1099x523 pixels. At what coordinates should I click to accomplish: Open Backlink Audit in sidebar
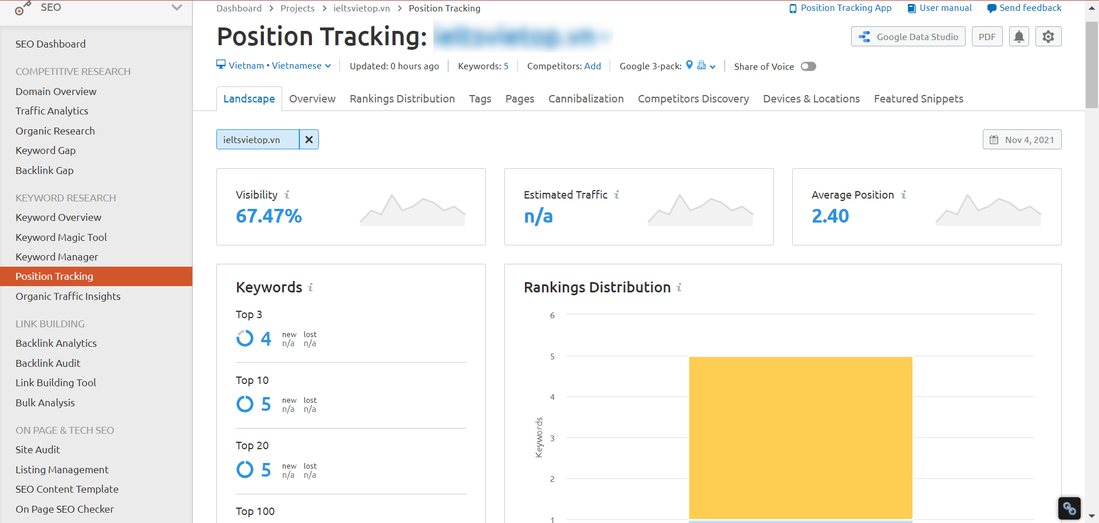pos(48,363)
